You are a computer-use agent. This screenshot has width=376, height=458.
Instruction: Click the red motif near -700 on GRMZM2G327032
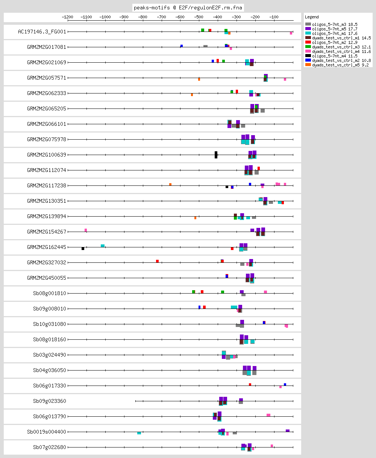[157, 261]
